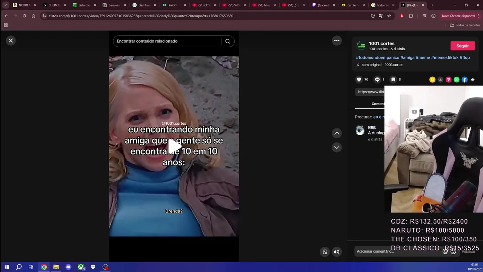Send to friends with the red paper-plane icon

click(x=448, y=79)
